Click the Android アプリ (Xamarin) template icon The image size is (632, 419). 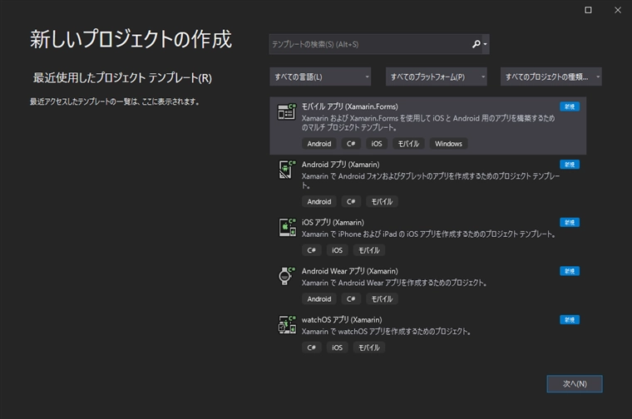click(287, 170)
